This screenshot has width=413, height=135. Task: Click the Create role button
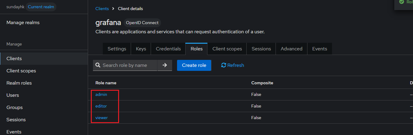194,65
